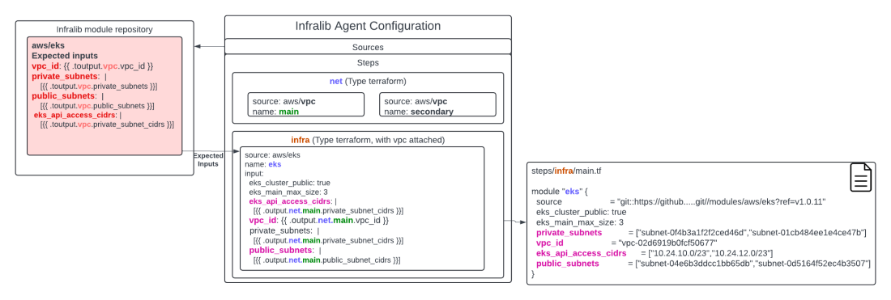891x300 pixels.
Task: Select the name: eks line
Action: (262, 164)
